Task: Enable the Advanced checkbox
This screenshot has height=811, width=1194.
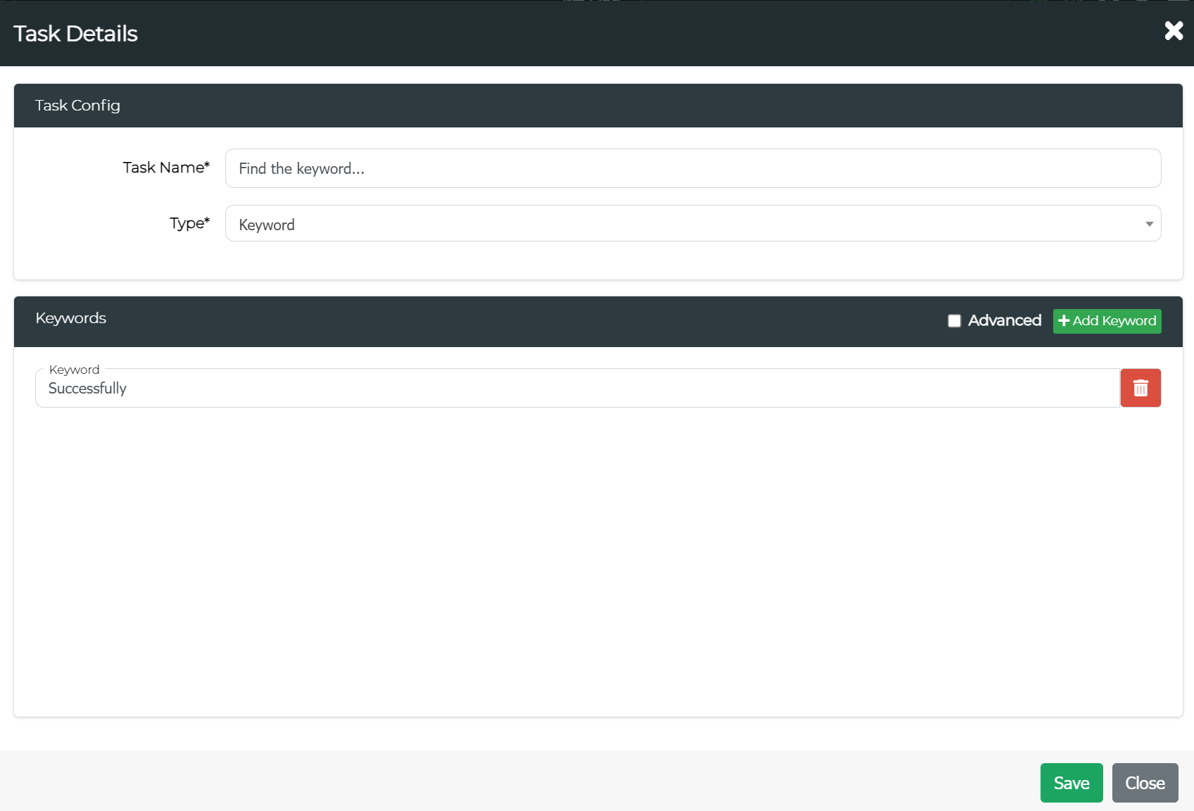Action: point(954,321)
